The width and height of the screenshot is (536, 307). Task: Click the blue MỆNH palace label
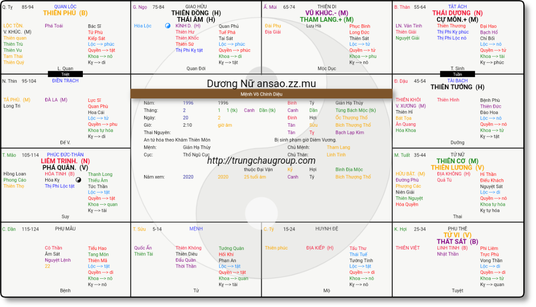pyautogui.click(x=196, y=229)
